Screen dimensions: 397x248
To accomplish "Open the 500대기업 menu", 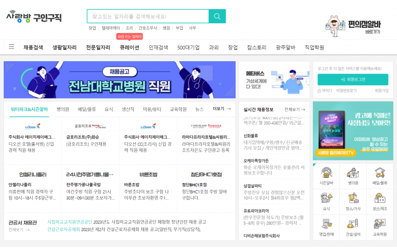I will pos(188,47).
